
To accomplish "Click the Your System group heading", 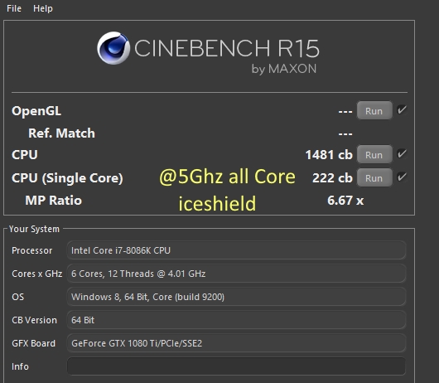I will click(x=34, y=229).
